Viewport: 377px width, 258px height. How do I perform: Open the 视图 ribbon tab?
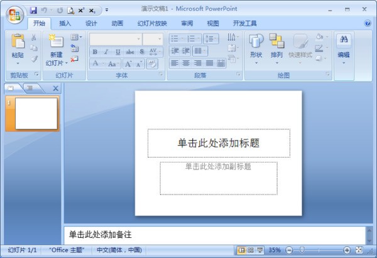click(x=213, y=23)
